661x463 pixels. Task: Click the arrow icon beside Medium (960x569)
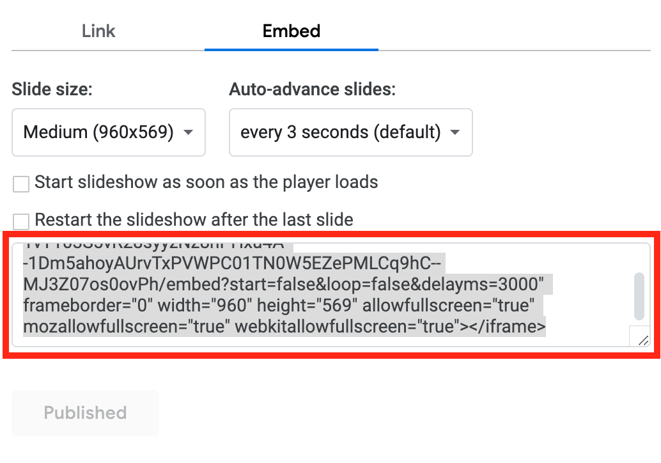(x=188, y=132)
